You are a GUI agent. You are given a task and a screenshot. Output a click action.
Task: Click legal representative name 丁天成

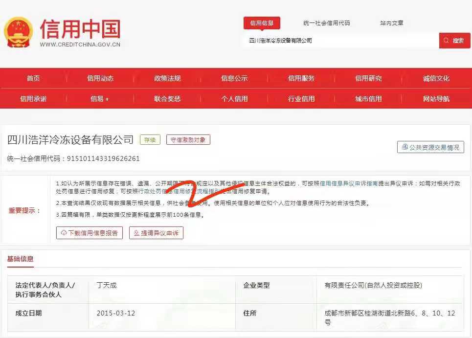107,285
